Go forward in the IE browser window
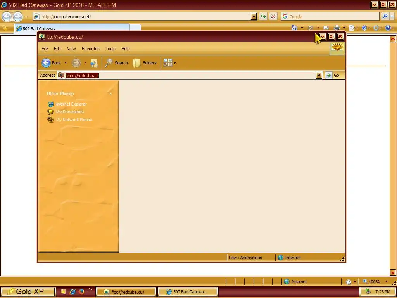This screenshot has width=397, height=298. coord(18,17)
